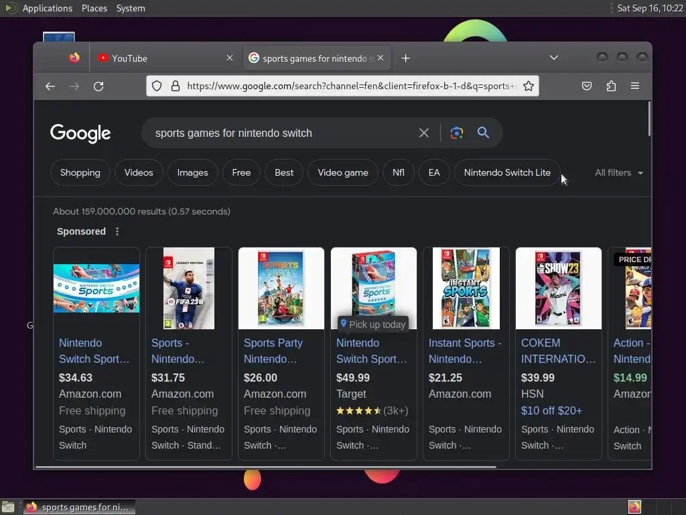Expand the list all tabs chevron
The image size is (686, 515).
click(x=554, y=58)
